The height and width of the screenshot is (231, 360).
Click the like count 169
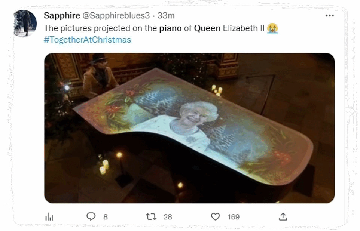[x=234, y=217]
